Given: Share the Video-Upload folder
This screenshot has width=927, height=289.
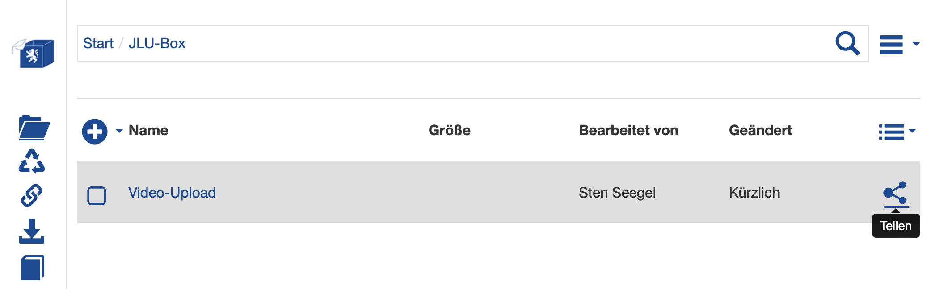Looking at the screenshot, I should pyautogui.click(x=895, y=193).
